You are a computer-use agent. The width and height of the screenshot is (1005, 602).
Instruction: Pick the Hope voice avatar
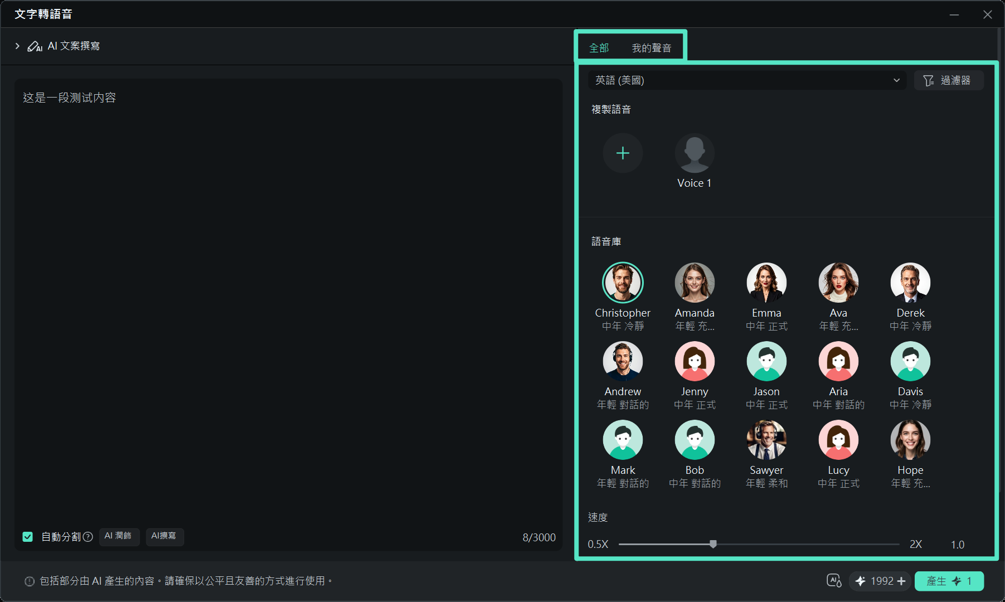(910, 440)
